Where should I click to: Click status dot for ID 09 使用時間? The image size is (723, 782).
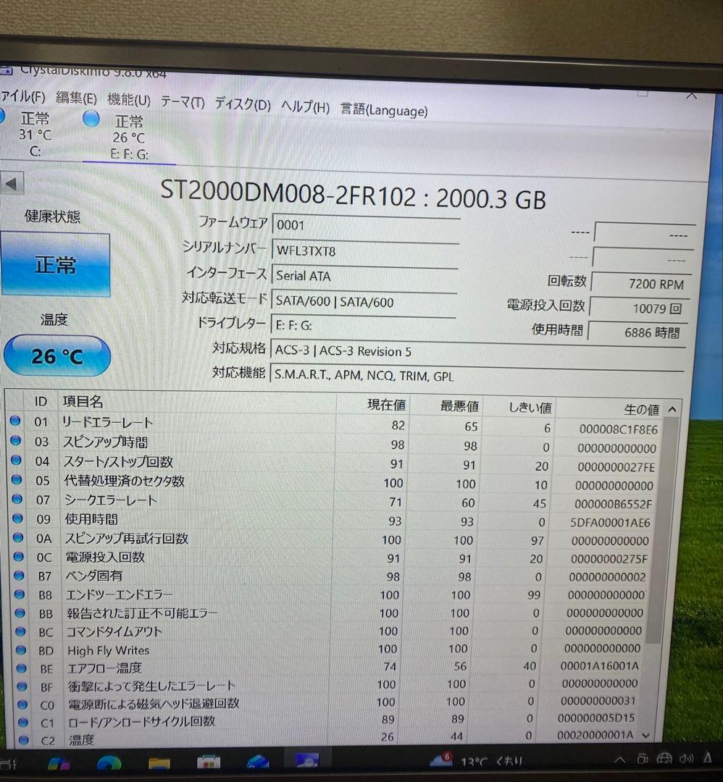(17, 518)
